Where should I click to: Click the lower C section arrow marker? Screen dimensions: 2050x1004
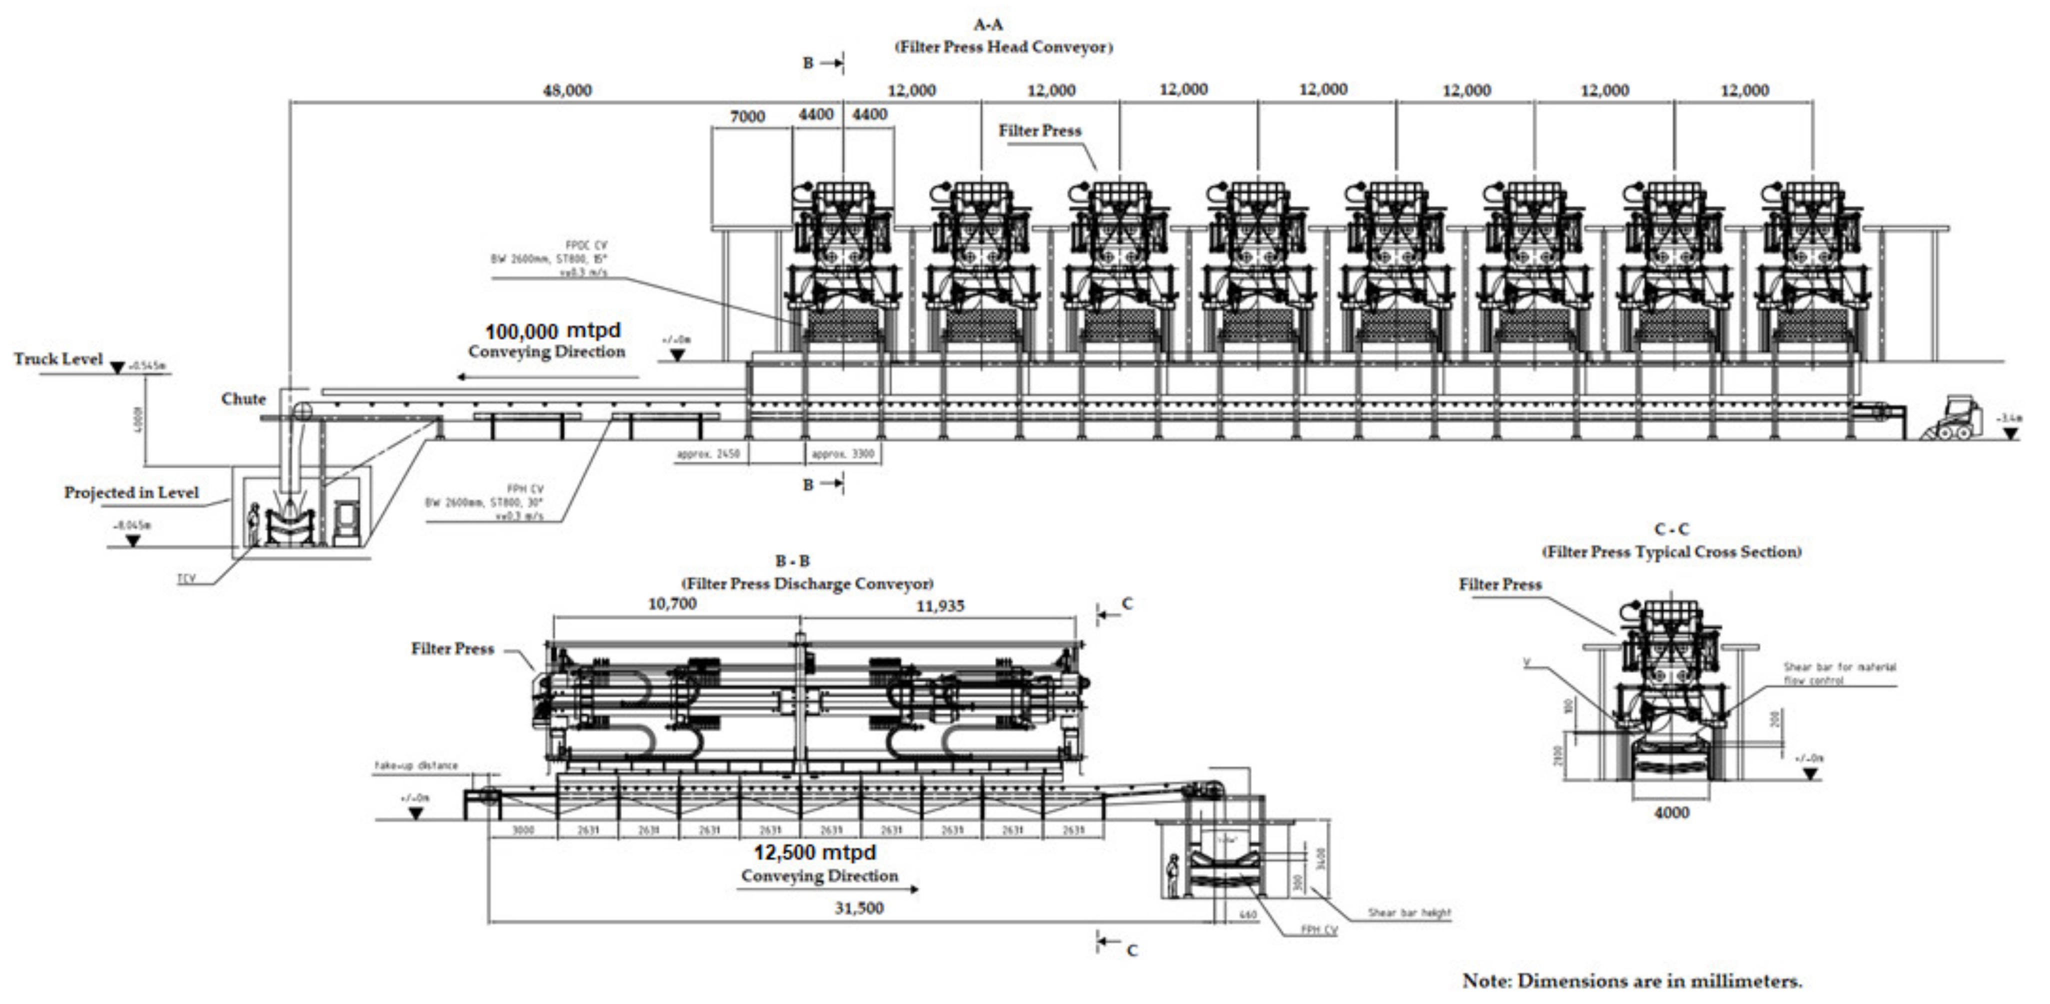click(x=1108, y=942)
